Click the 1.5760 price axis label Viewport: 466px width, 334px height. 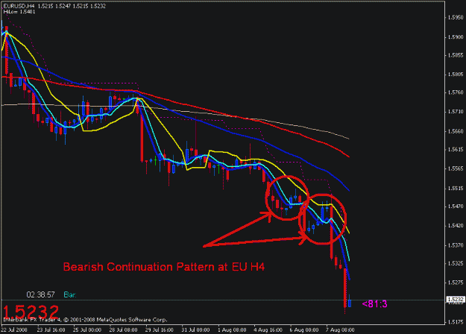point(456,92)
